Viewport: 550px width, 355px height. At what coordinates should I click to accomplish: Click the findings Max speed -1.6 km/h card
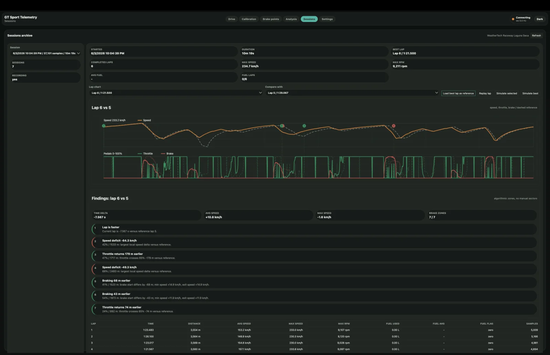coord(370,215)
